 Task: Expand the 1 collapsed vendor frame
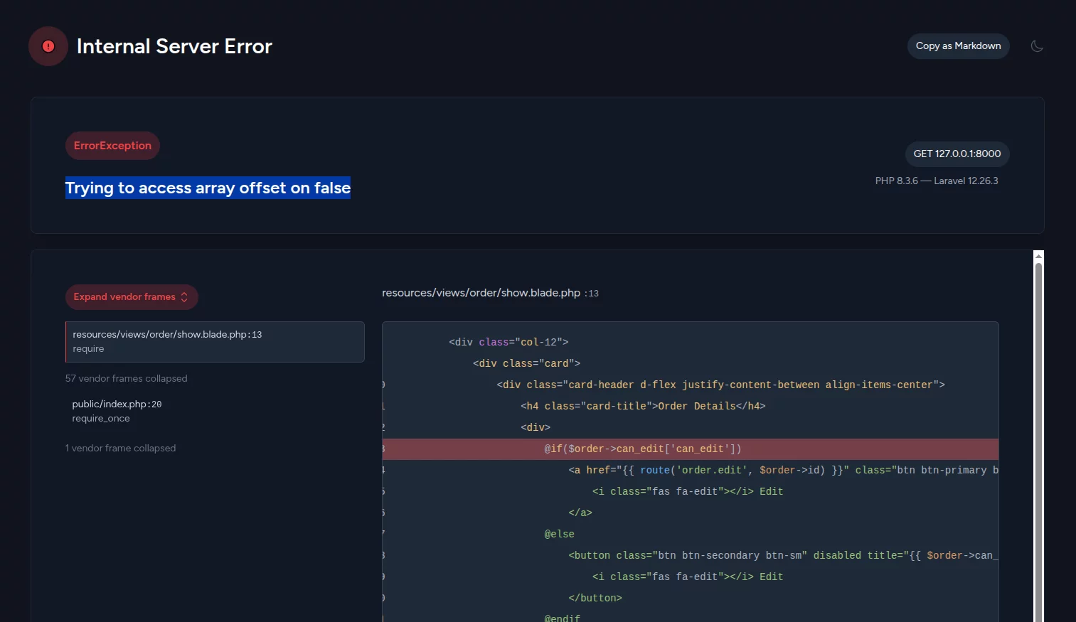pos(121,449)
